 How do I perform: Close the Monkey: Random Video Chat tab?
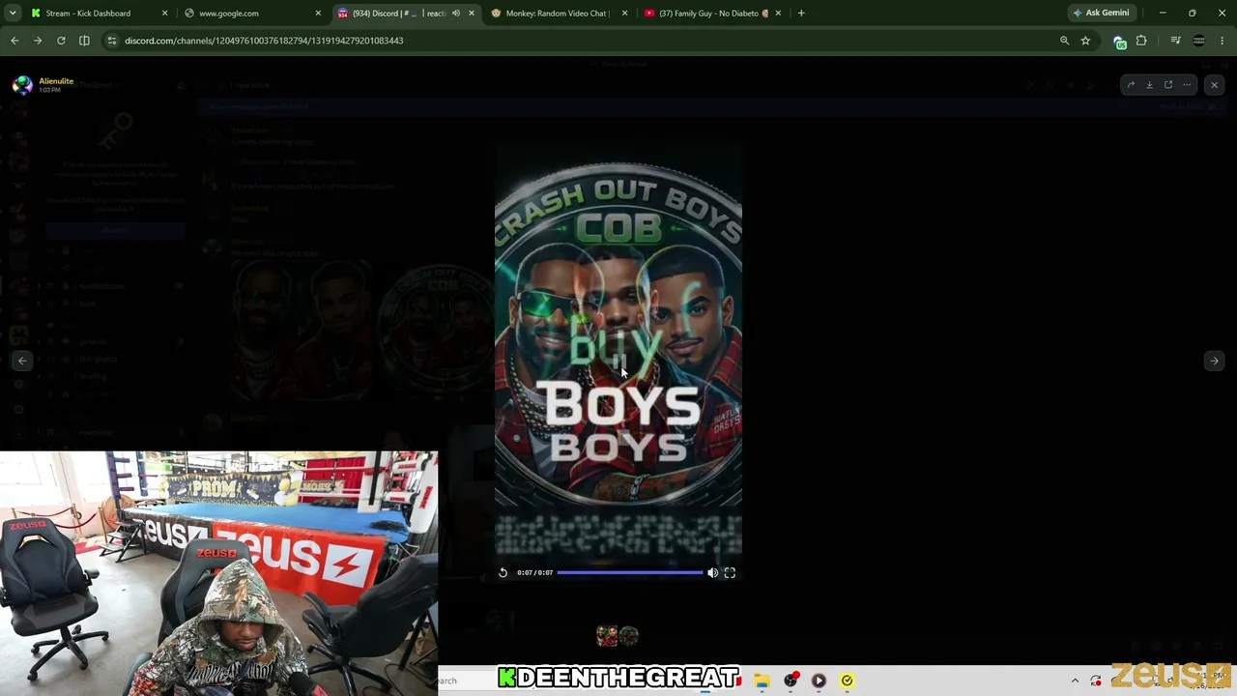624,14
